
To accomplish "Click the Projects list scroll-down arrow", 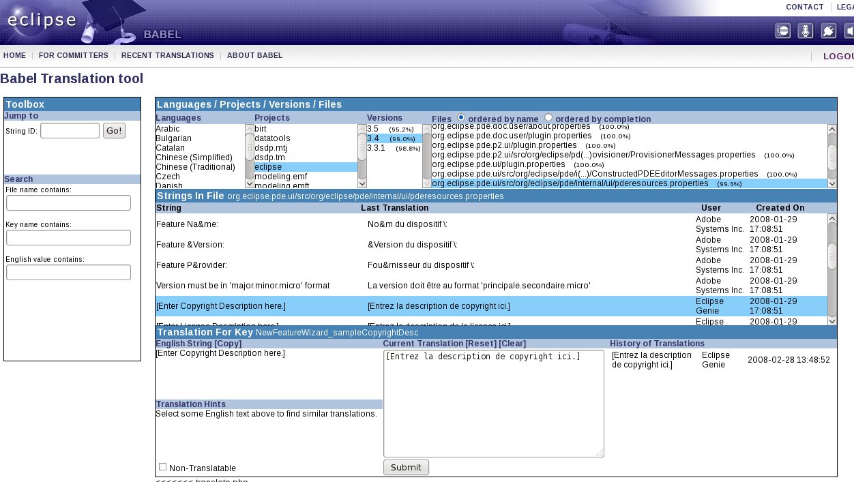I will point(362,183).
